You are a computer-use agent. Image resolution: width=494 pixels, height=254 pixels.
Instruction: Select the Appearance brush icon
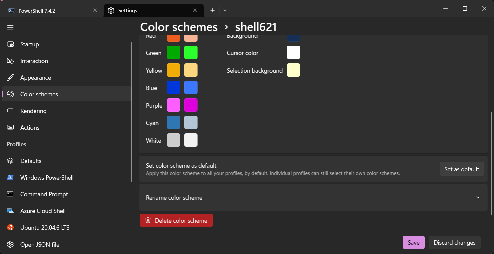[10, 78]
